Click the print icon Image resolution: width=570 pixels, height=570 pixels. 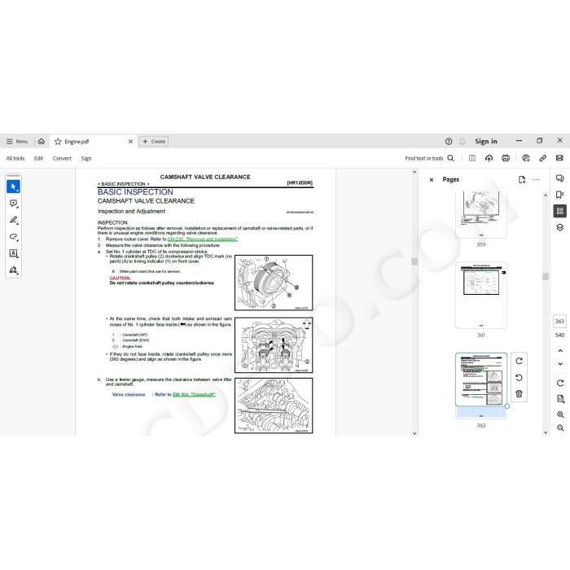click(x=506, y=158)
